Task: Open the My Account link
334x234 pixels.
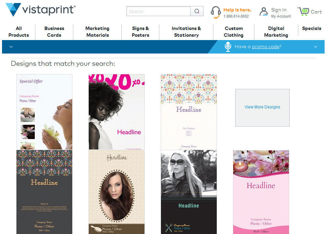Action: tap(281, 16)
